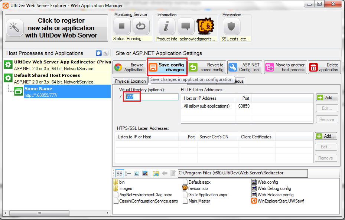This screenshot has width=345, height=220.
Task: Select WinExplorerStart.UWSewf file
Action: point(278,201)
